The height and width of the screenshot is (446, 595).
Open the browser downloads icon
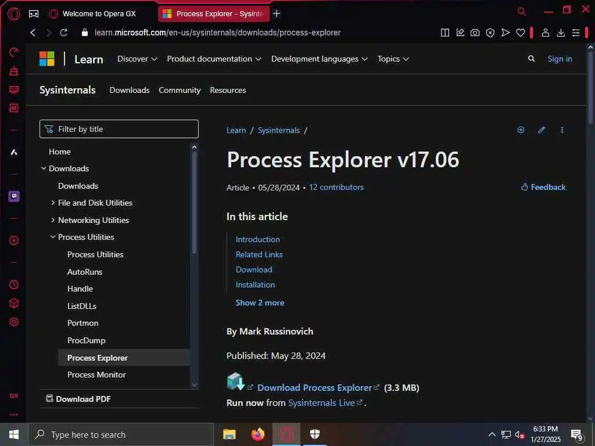(561, 33)
